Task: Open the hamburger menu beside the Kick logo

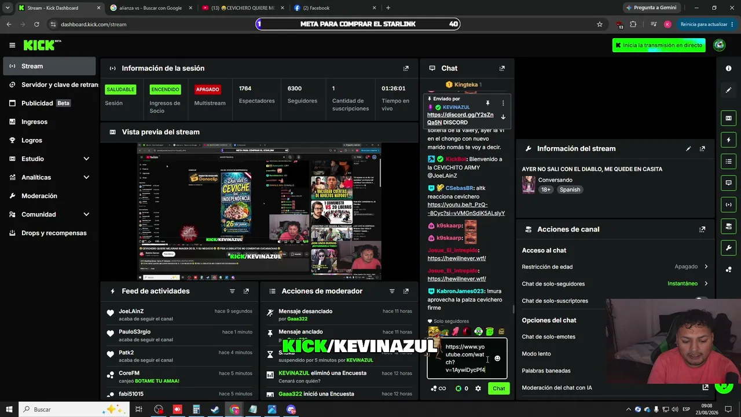Action: click(12, 45)
